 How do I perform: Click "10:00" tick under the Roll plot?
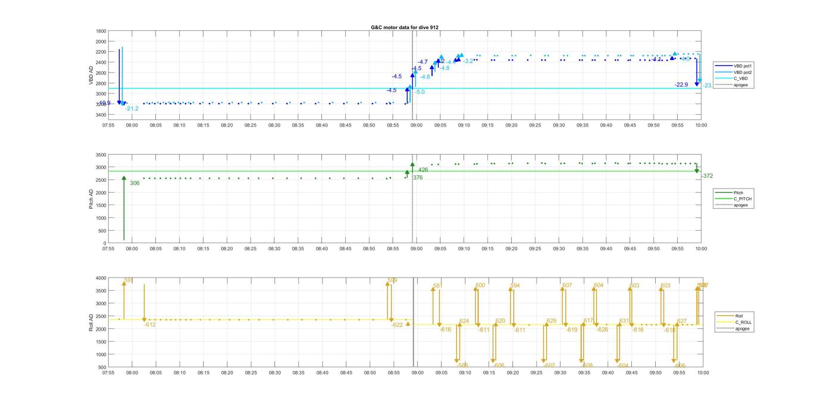[x=703, y=373]
